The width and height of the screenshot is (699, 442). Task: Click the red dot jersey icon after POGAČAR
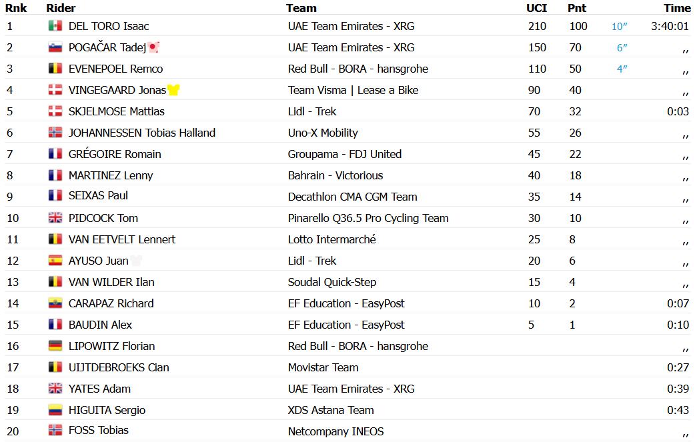(154, 47)
